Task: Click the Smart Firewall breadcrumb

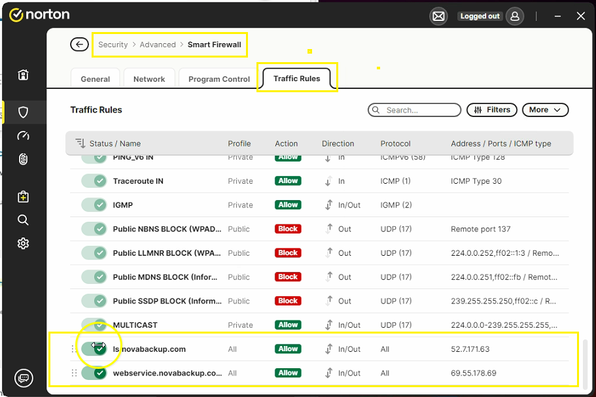Action: coord(215,44)
